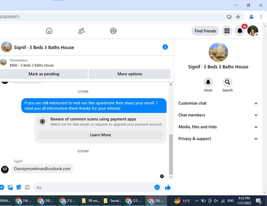The image size is (267, 206).
Task: Expand Media, files and links section
Action: [x=218, y=127]
